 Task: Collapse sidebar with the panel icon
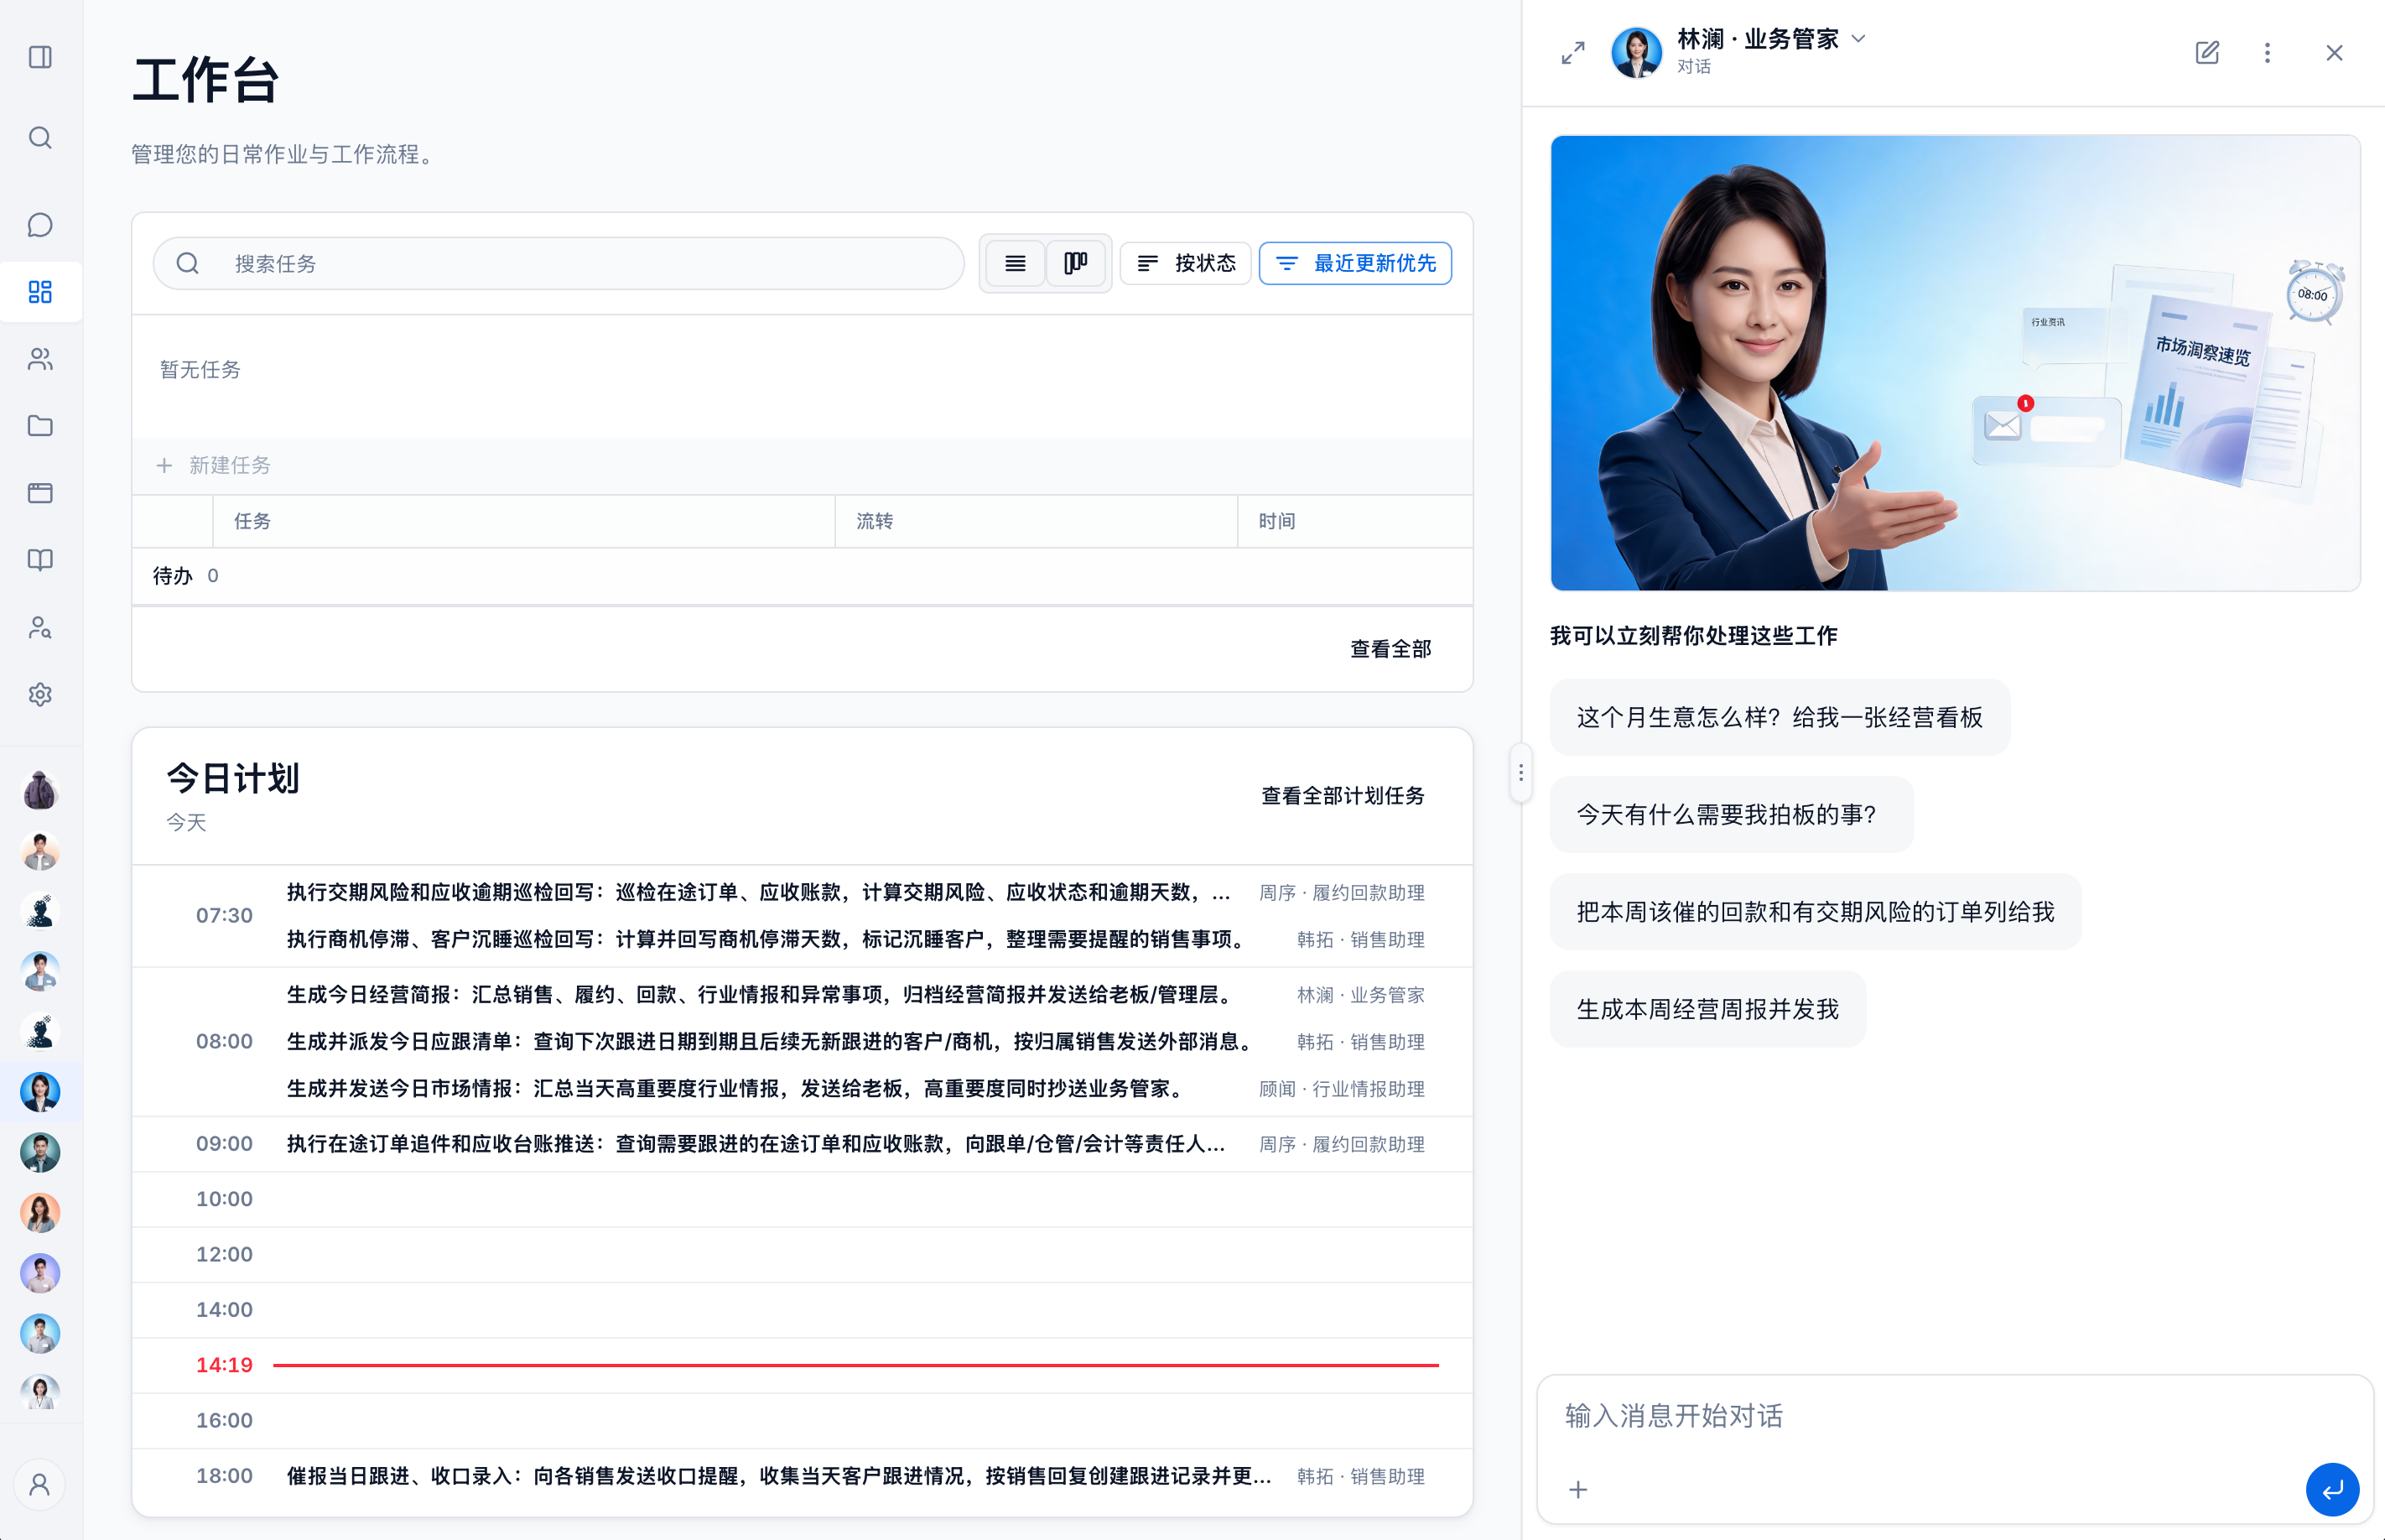(40, 57)
